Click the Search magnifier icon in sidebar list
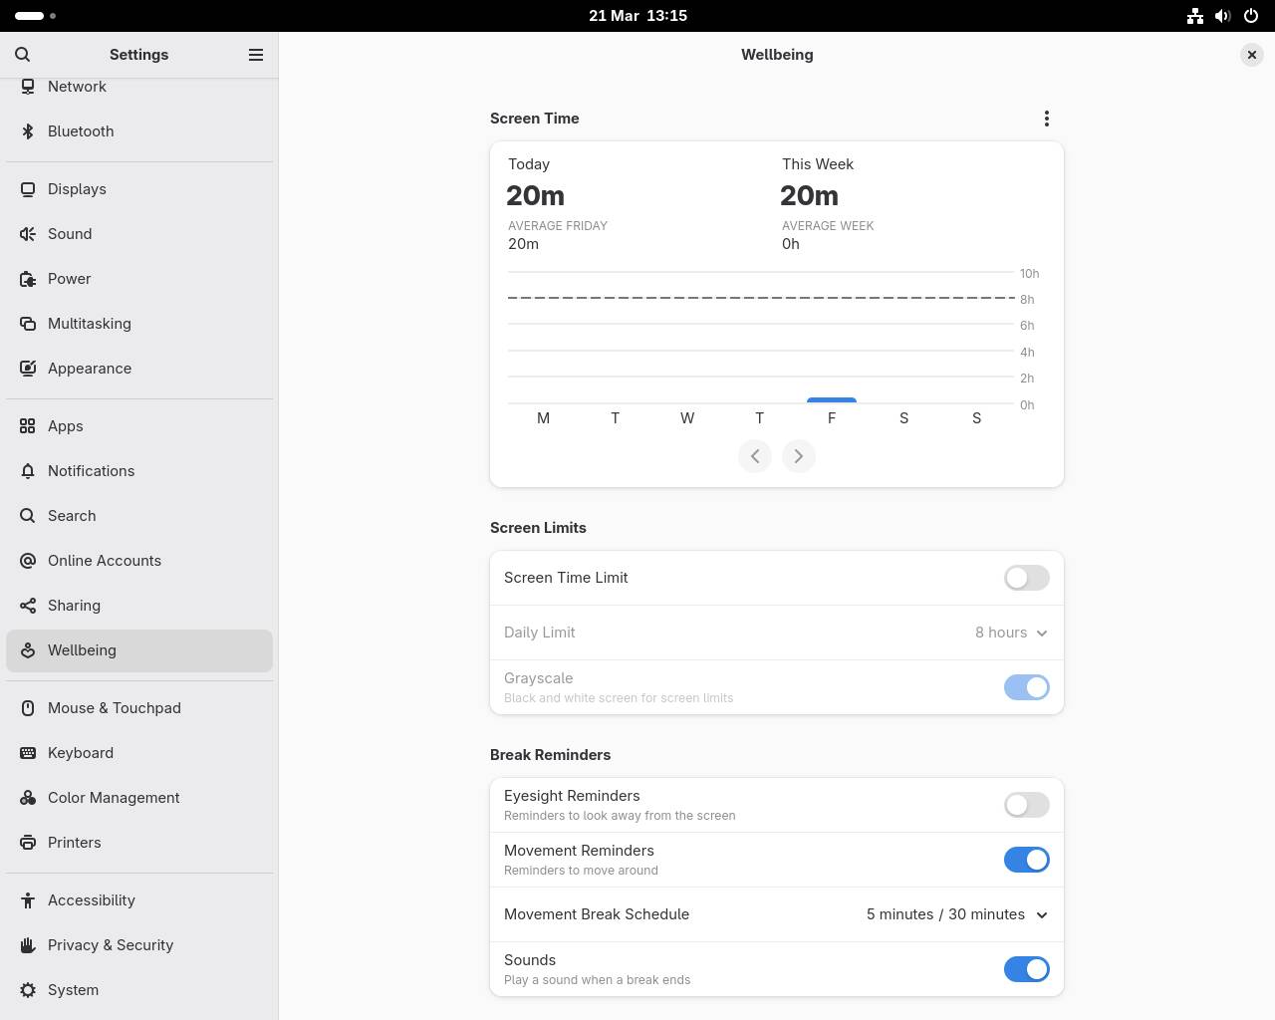The height and width of the screenshot is (1020, 1275). 28,516
